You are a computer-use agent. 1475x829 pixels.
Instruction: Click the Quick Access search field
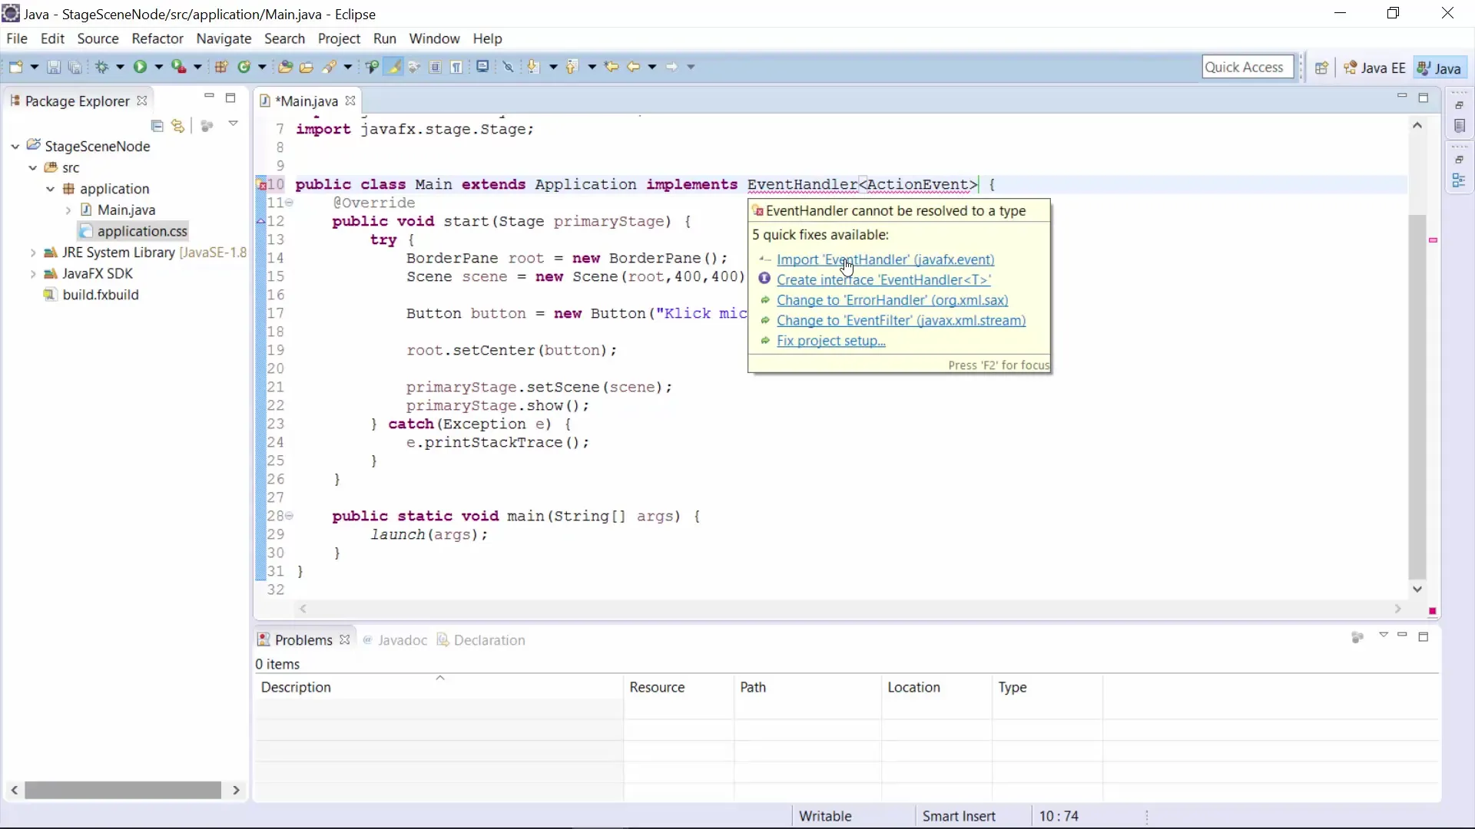coord(1247,67)
